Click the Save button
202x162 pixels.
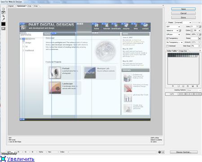pos(183,9)
